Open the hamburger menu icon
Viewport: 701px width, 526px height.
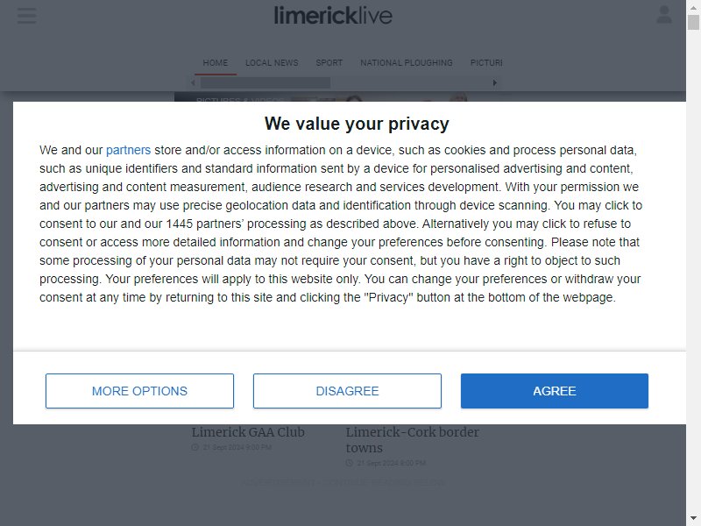27,16
